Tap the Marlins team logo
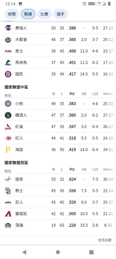The height and width of the screenshot is (259, 116). (8, 63)
